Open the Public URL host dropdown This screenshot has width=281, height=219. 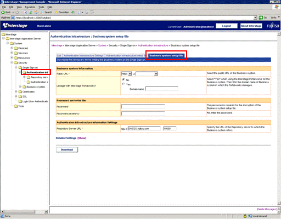[147, 74]
